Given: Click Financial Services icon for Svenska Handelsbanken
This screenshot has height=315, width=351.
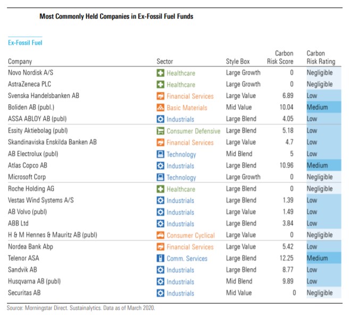Looking at the screenshot, I should tap(160, 96).
